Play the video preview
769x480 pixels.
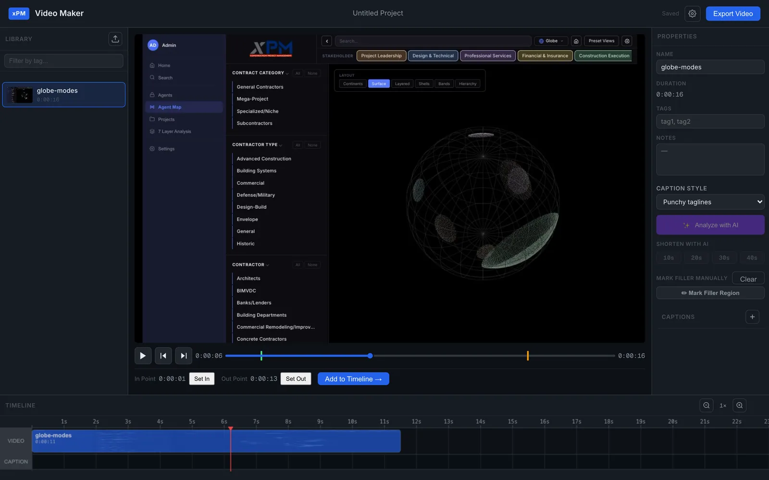tap(143, 356)
